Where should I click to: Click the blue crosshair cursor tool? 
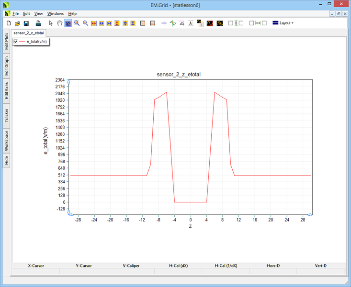point(164,23)
